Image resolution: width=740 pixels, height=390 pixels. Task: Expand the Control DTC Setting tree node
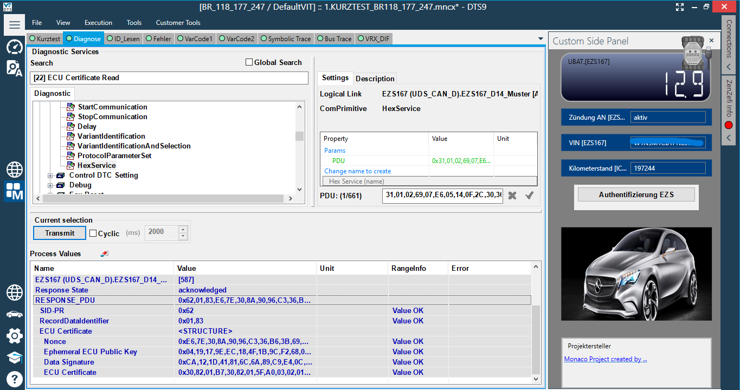point(49,175)
